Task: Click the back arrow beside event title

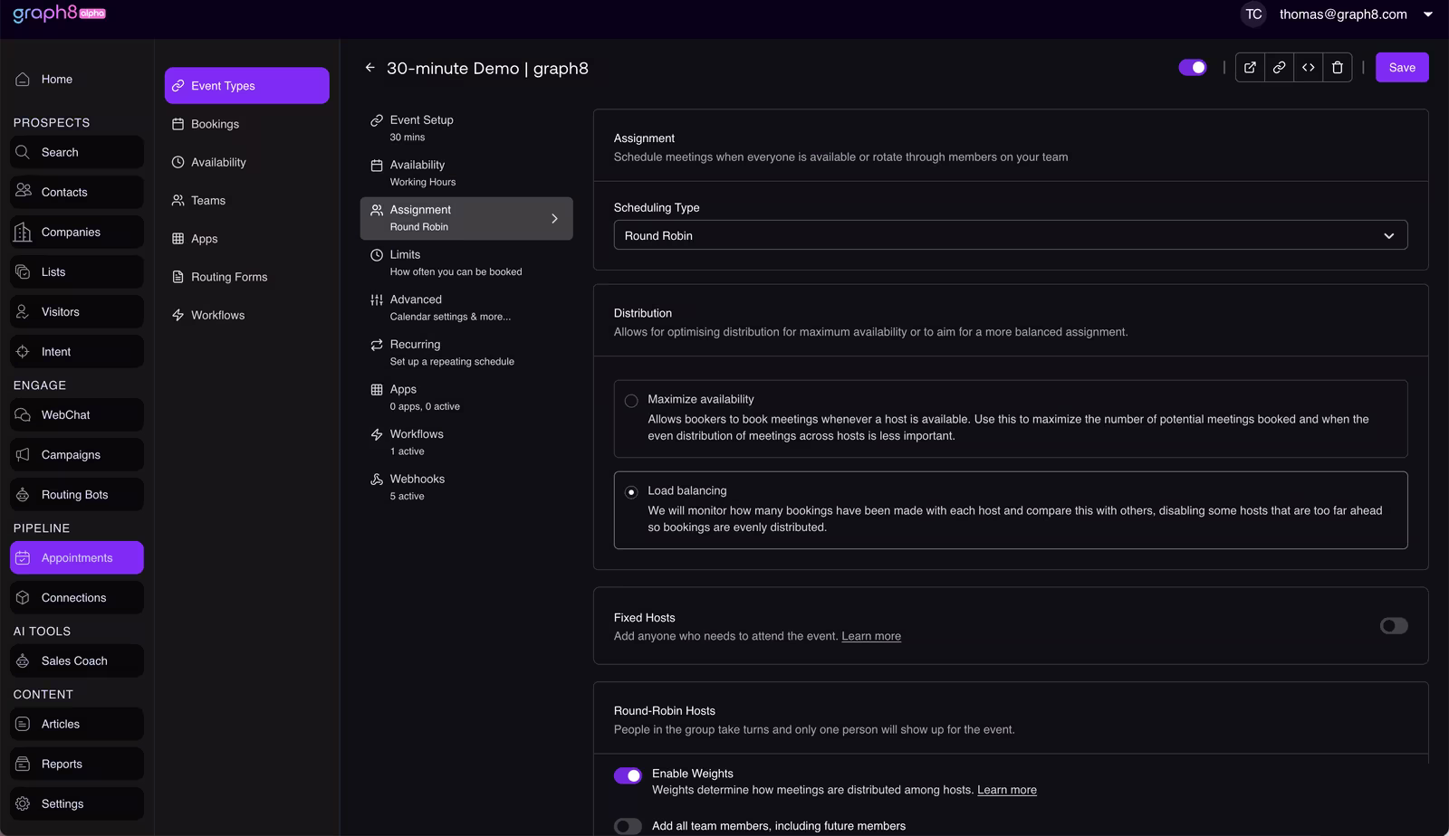Action: (x=369, y=68)
